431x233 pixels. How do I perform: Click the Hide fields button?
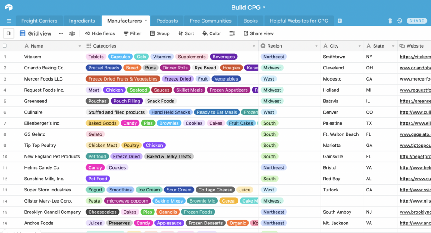tap(100, 33)
